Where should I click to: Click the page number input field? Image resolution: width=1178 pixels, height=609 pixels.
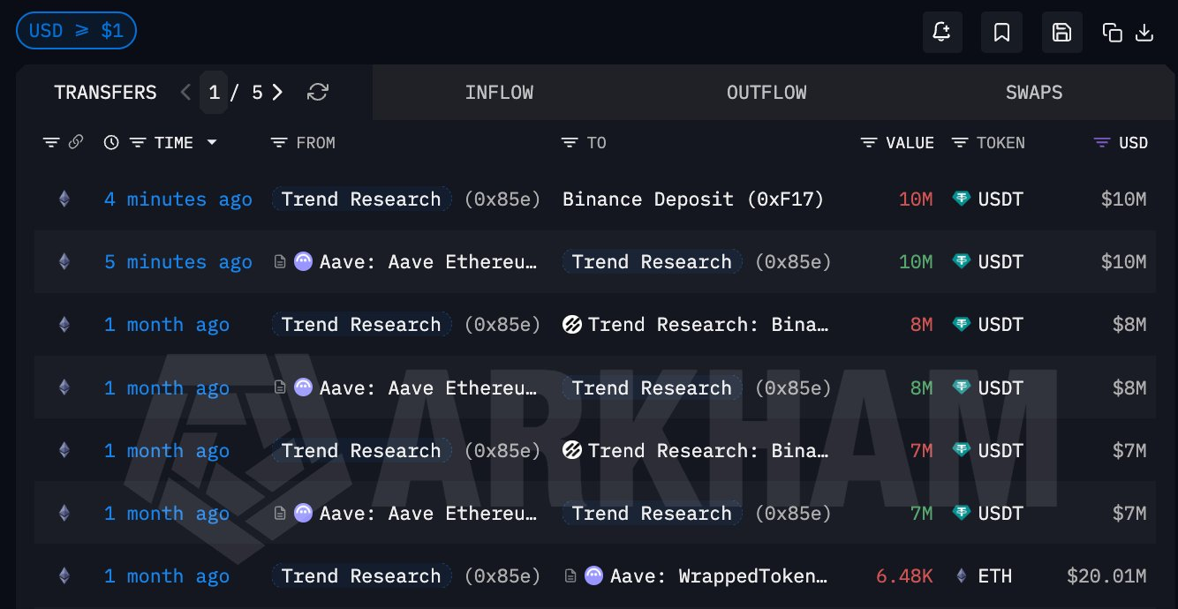point(214,93)
